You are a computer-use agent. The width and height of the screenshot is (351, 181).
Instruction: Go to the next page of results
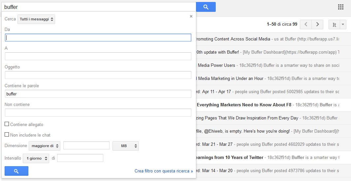pos(317,24)
